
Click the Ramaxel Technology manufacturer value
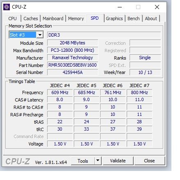pyautogui.click(x=73, y=58)
